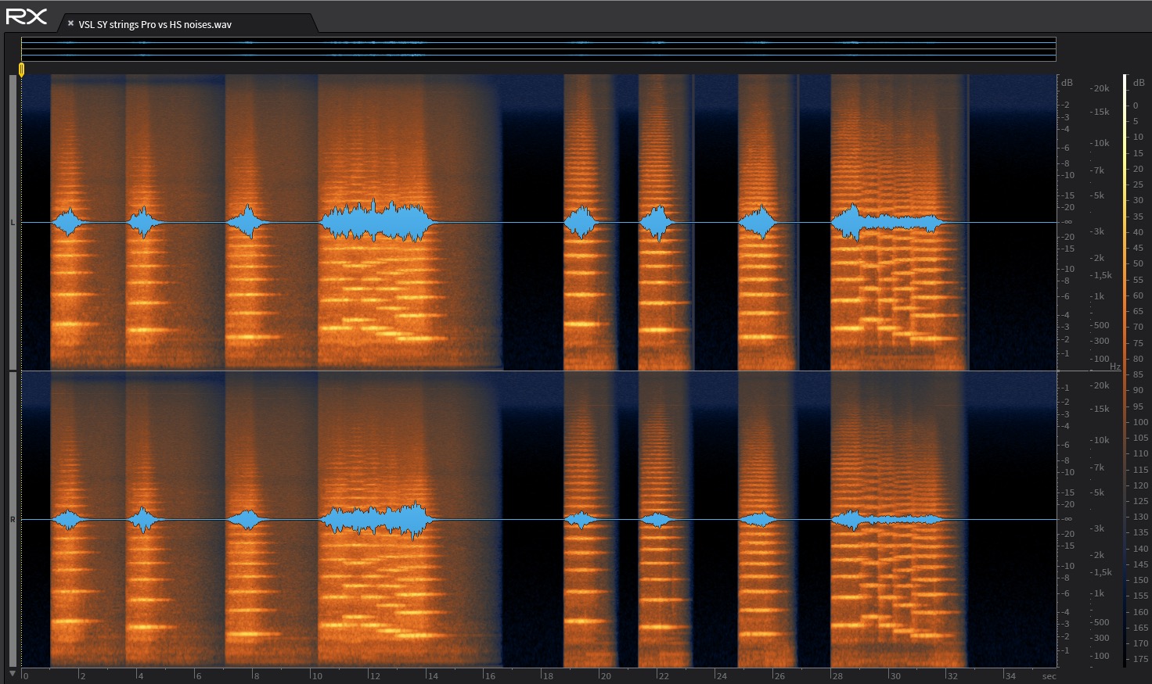The height and width of the screenshot is (684, 1152).
Task: Click the -100 label on the right channel frequency ruler
Action: [1100, 656]
